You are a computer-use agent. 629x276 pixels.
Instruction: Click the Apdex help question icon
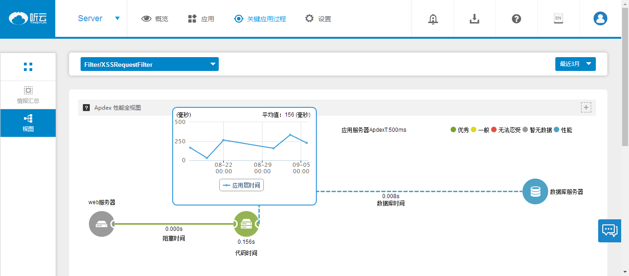86,108
